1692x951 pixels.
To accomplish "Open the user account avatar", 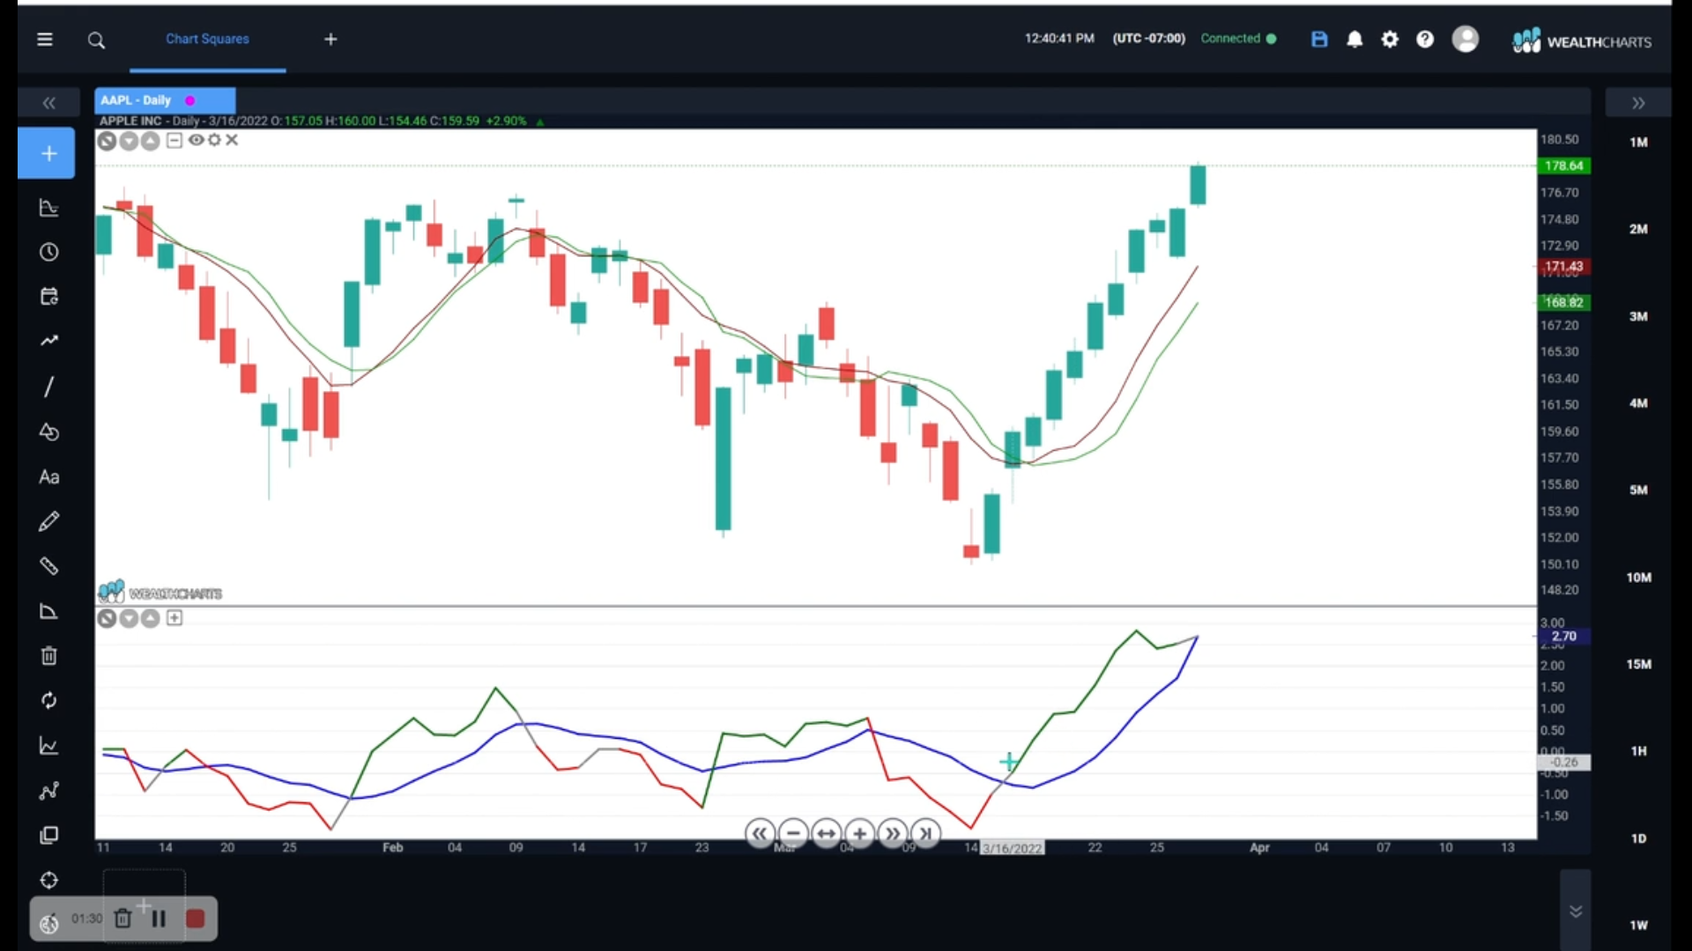I will [1465, 39].
